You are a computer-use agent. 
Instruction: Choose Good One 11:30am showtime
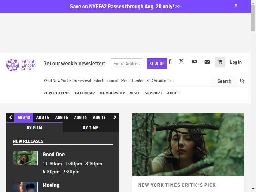(52, 164)
